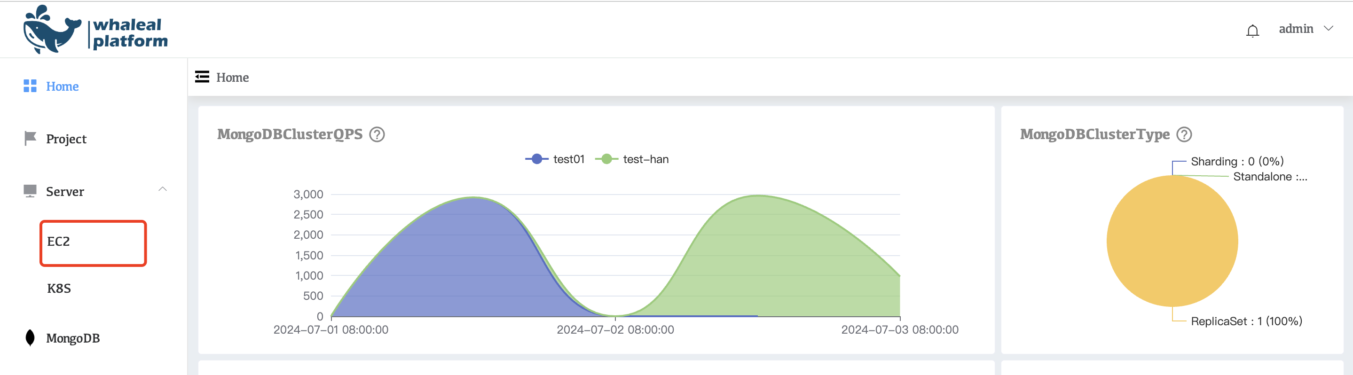Viewport: 1353px width, 375px height.
Task: Click the 2024-07-02 08:00:00 axis label
Action: (615, 330)
